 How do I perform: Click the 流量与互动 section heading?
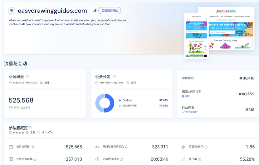[16, 64]
